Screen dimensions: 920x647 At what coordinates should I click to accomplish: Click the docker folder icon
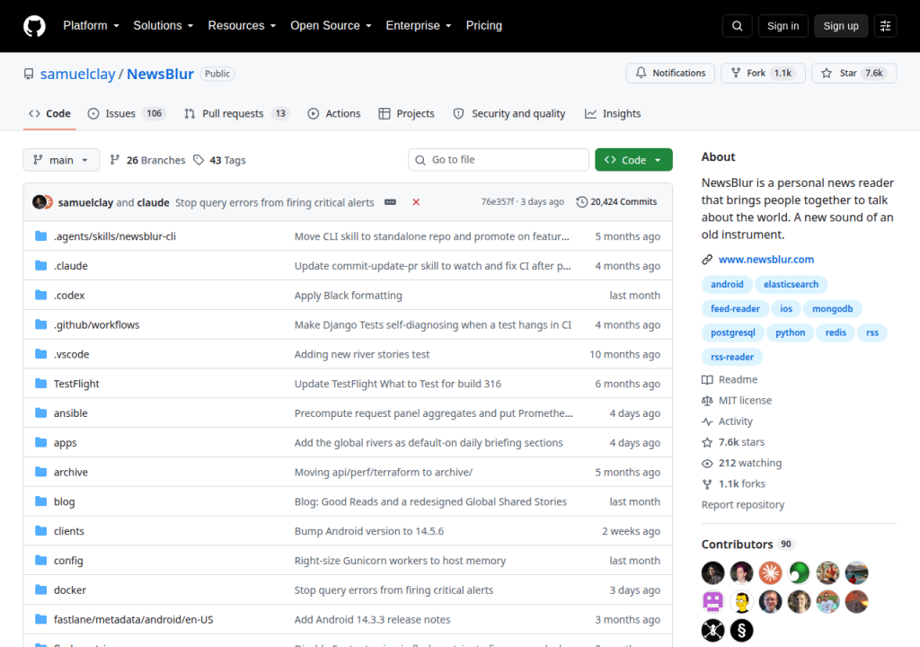pyautogui.click(x=40, y=589)
